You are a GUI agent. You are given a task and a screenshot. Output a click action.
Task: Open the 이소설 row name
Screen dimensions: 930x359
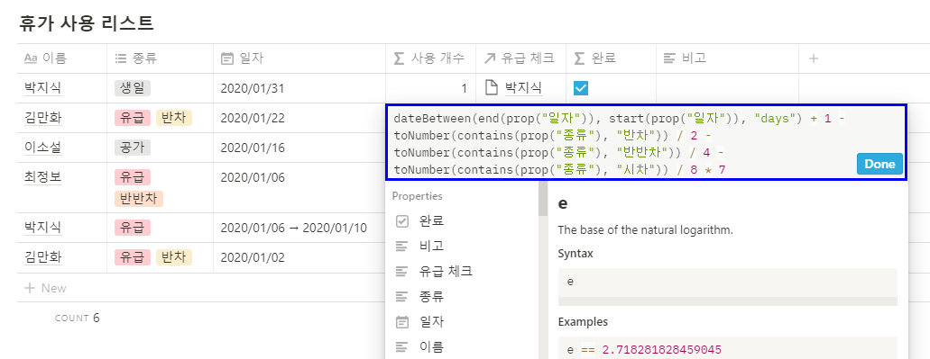[42, 148]
